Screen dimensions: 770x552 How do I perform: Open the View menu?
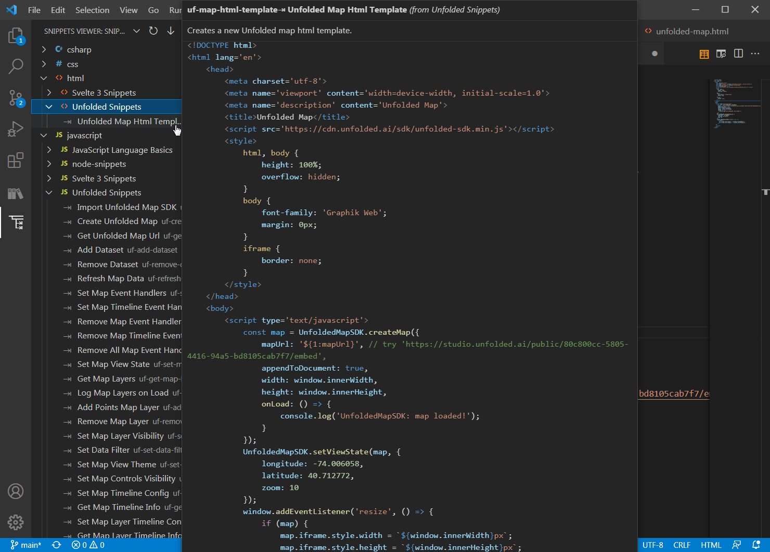point(129,10)
